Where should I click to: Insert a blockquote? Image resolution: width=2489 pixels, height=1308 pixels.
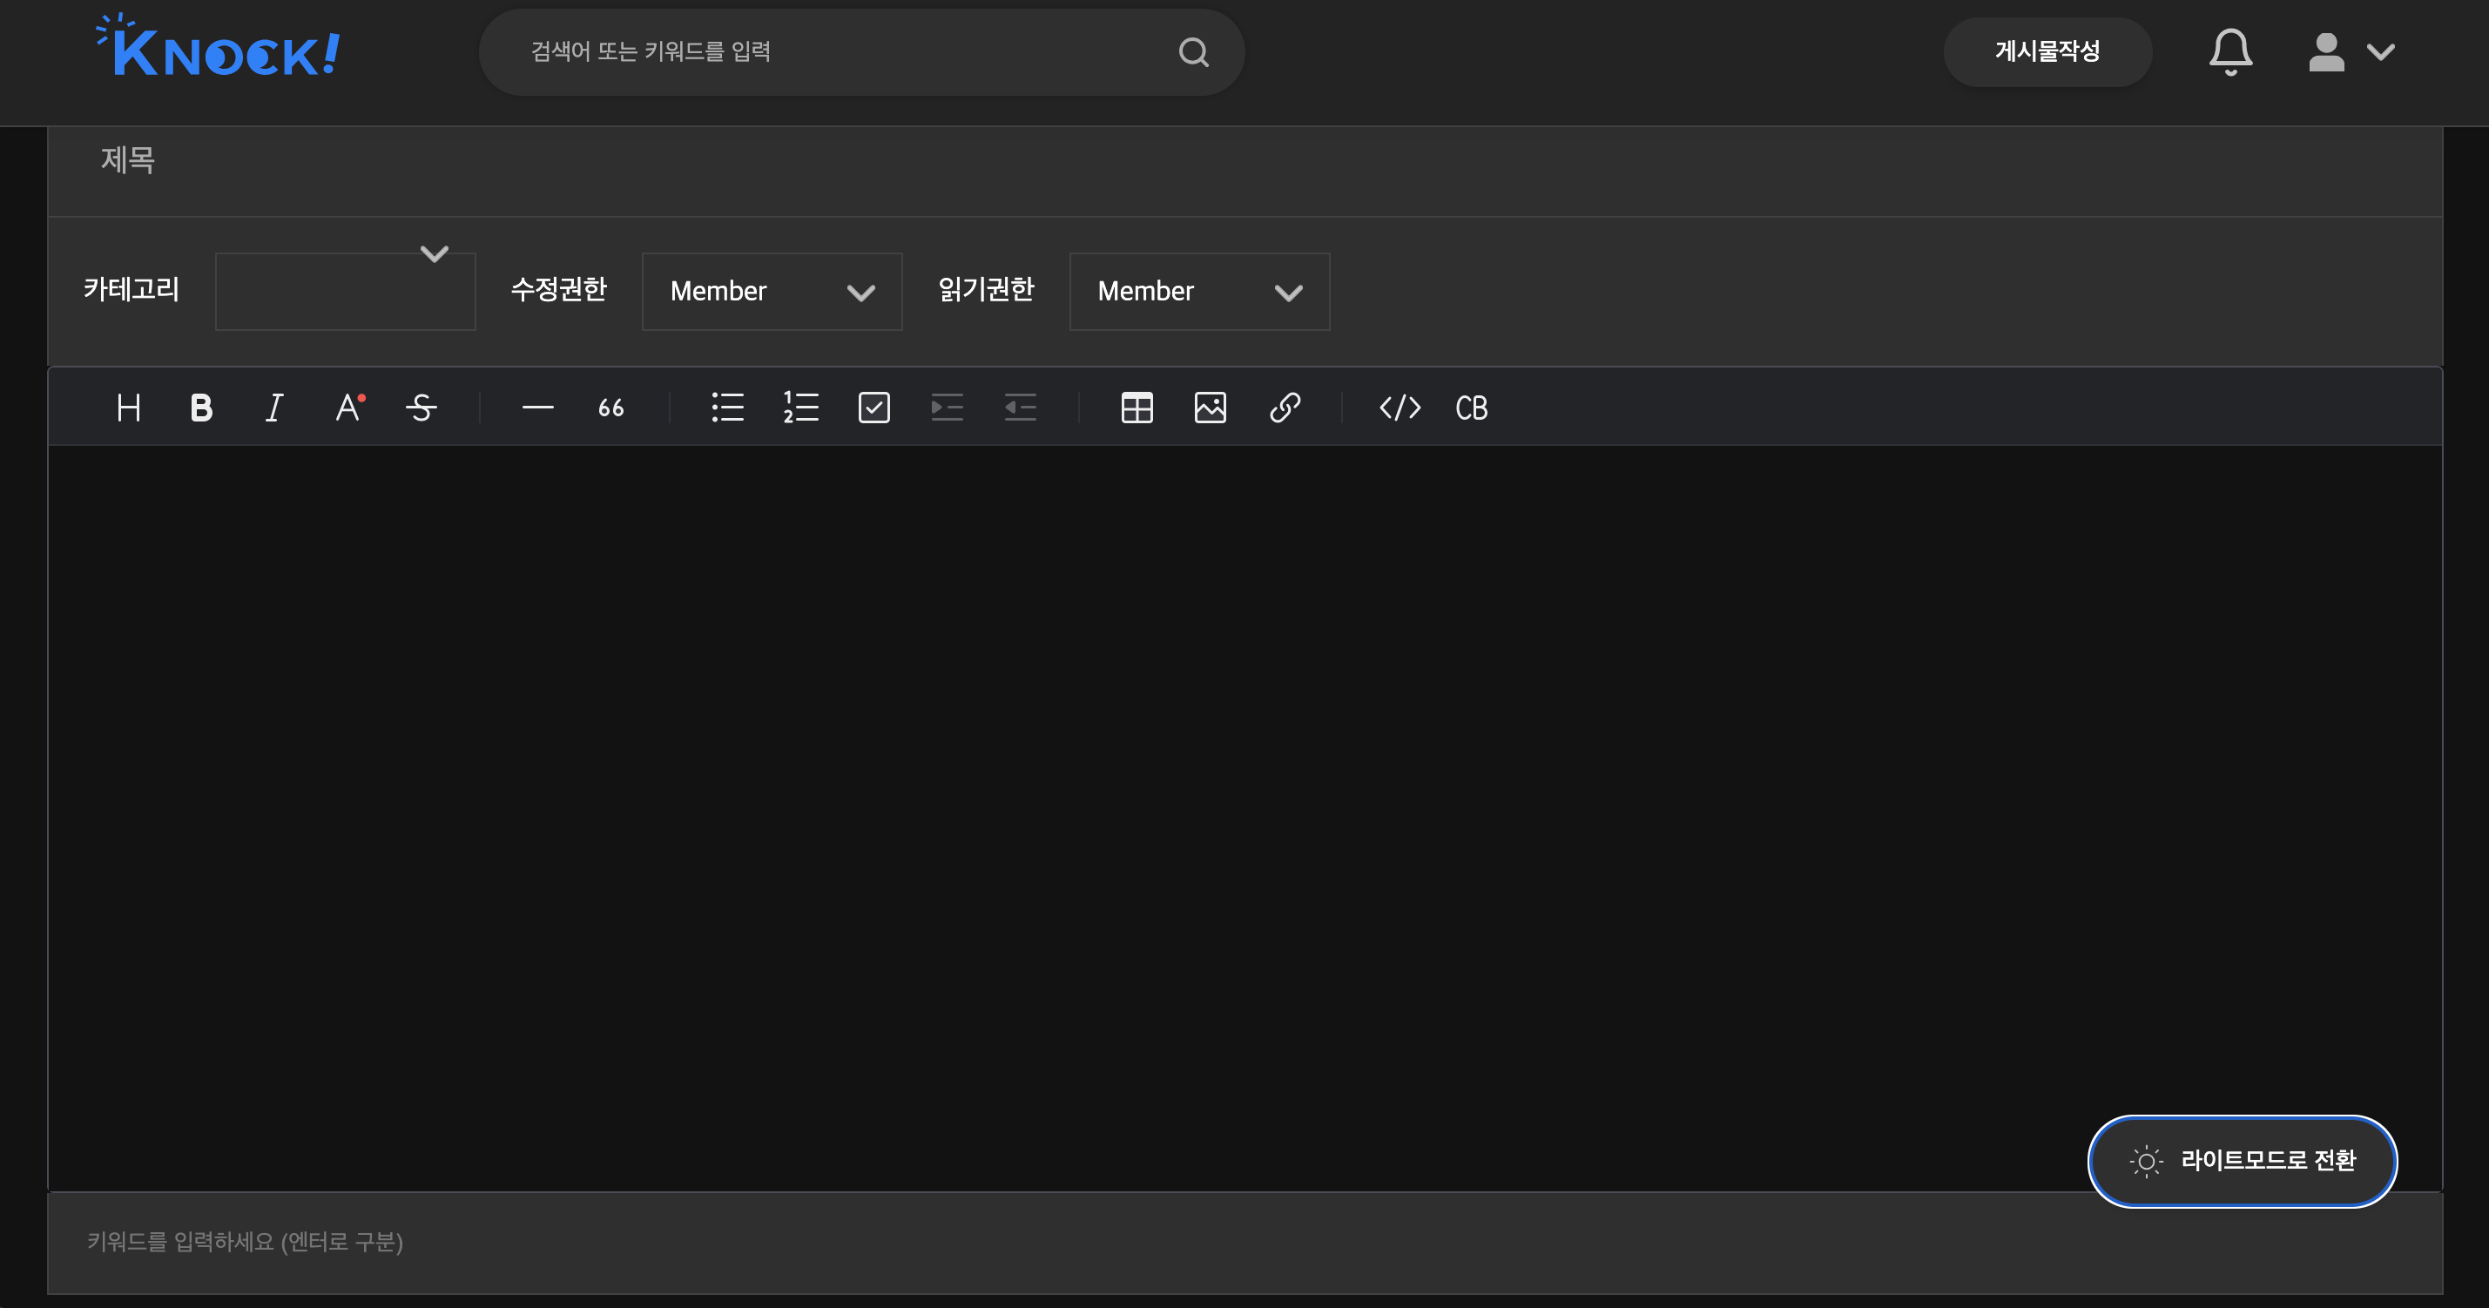pos(610,408)
